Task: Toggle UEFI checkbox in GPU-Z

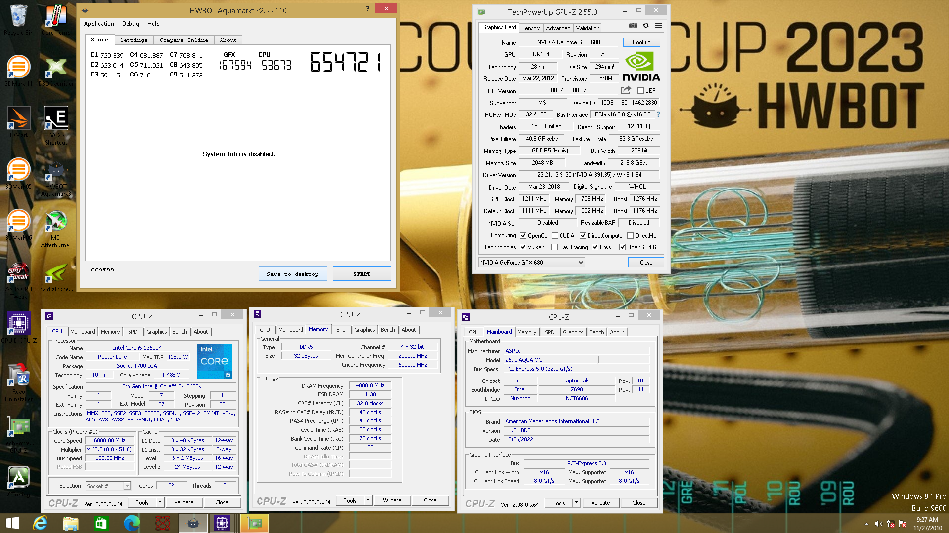Action: click(640, 91)
